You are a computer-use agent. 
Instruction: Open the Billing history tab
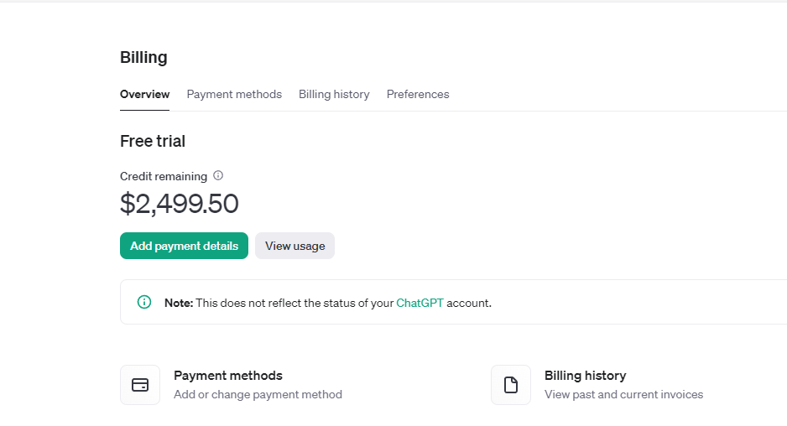[x=334, y=94]
